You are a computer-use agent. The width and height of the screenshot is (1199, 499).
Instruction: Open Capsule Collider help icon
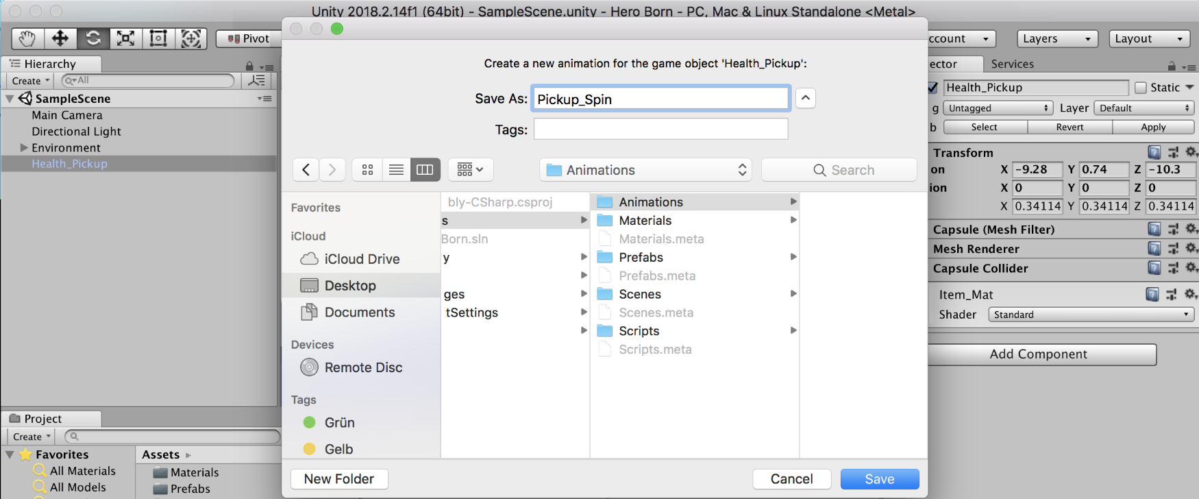[x=1154, y=268]
